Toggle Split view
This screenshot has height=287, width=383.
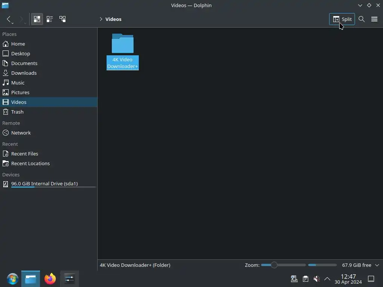(x=342, y=19)
